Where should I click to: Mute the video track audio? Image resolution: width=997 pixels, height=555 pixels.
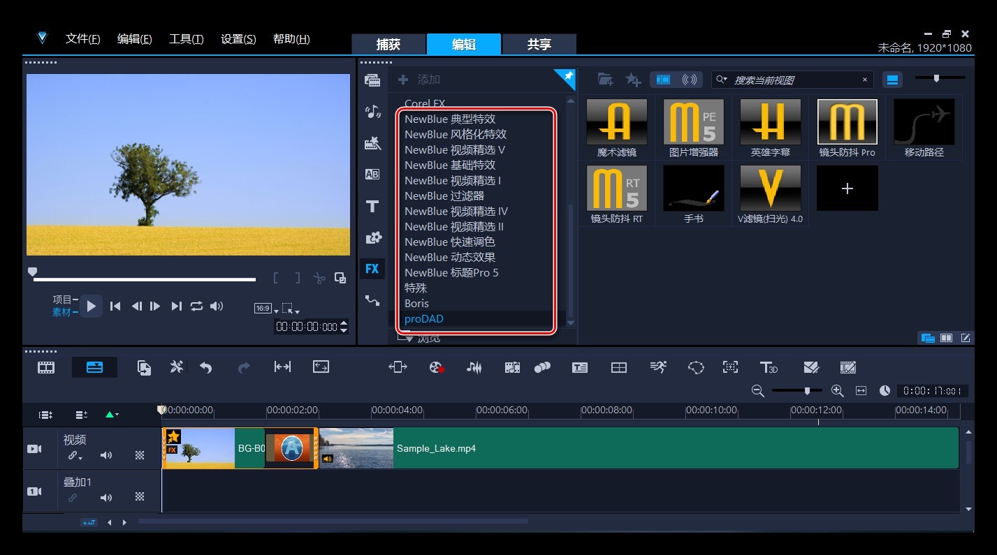(x=106, y=456)
